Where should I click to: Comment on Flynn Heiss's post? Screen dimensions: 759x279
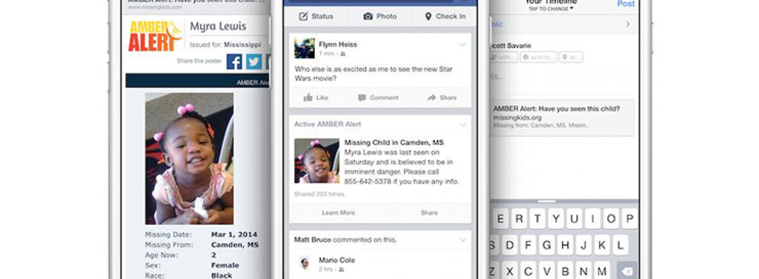pos(378,98)
